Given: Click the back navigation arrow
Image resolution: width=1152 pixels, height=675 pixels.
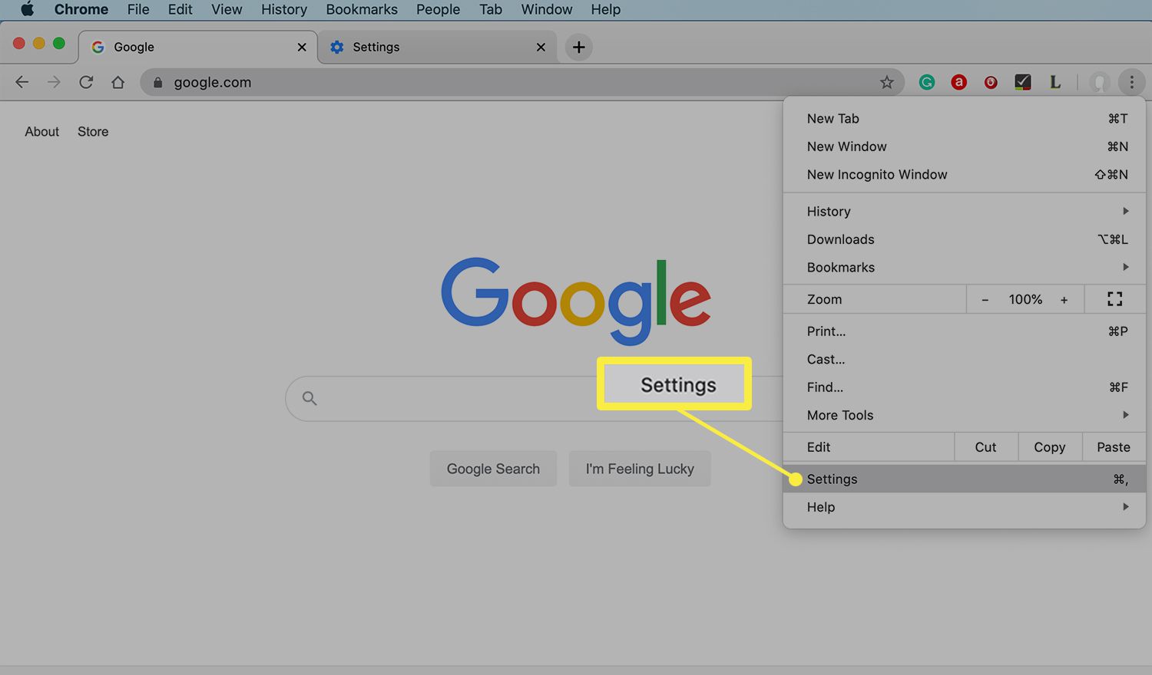Looking at the screenshot, I should point(22,82).
